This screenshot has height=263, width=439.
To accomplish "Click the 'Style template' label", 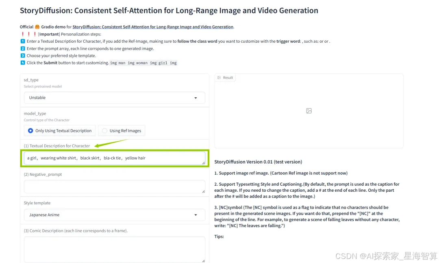I will pos(37,203).
